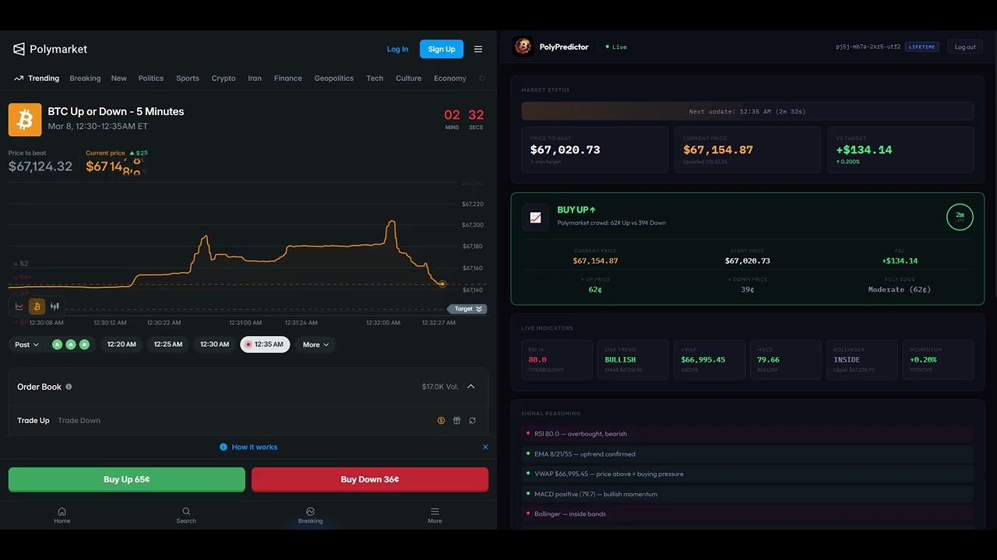Image resolution: width=997 pixels, height=560 pixels.
Task: Refresh the order book
Action: coord(472,421)
